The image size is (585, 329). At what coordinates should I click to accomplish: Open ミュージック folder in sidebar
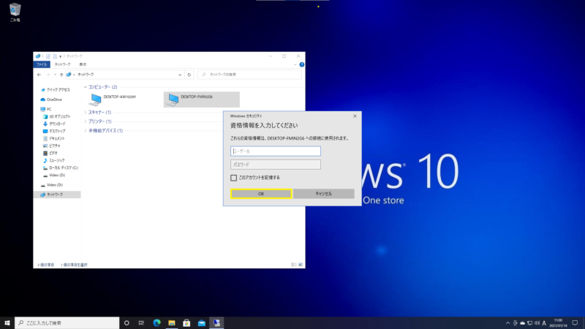click(x=54, y=160)
